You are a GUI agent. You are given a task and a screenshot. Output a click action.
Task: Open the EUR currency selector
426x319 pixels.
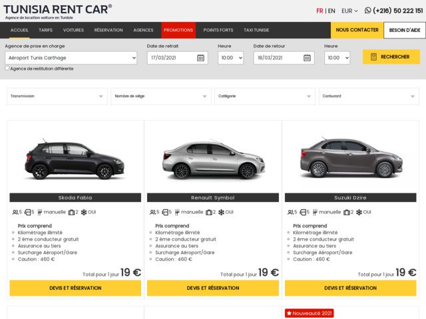(x=349, y=11)
